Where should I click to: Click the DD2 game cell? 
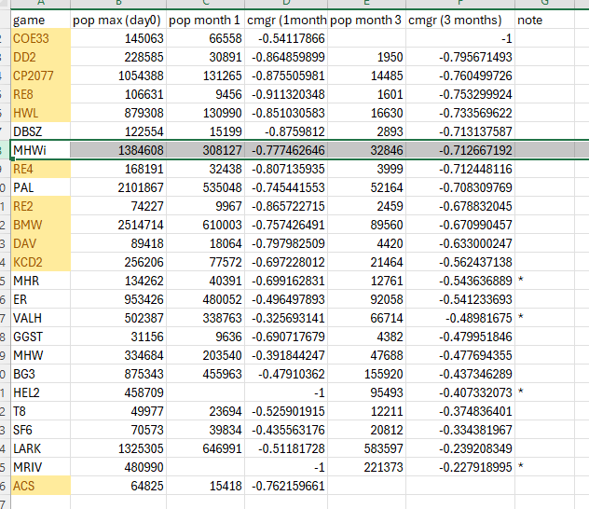[x=41, y=57]
